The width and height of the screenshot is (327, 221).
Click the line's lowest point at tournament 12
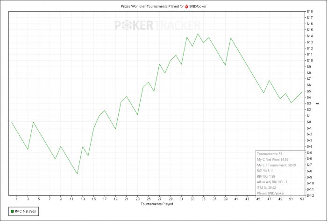tap(77, 174)
